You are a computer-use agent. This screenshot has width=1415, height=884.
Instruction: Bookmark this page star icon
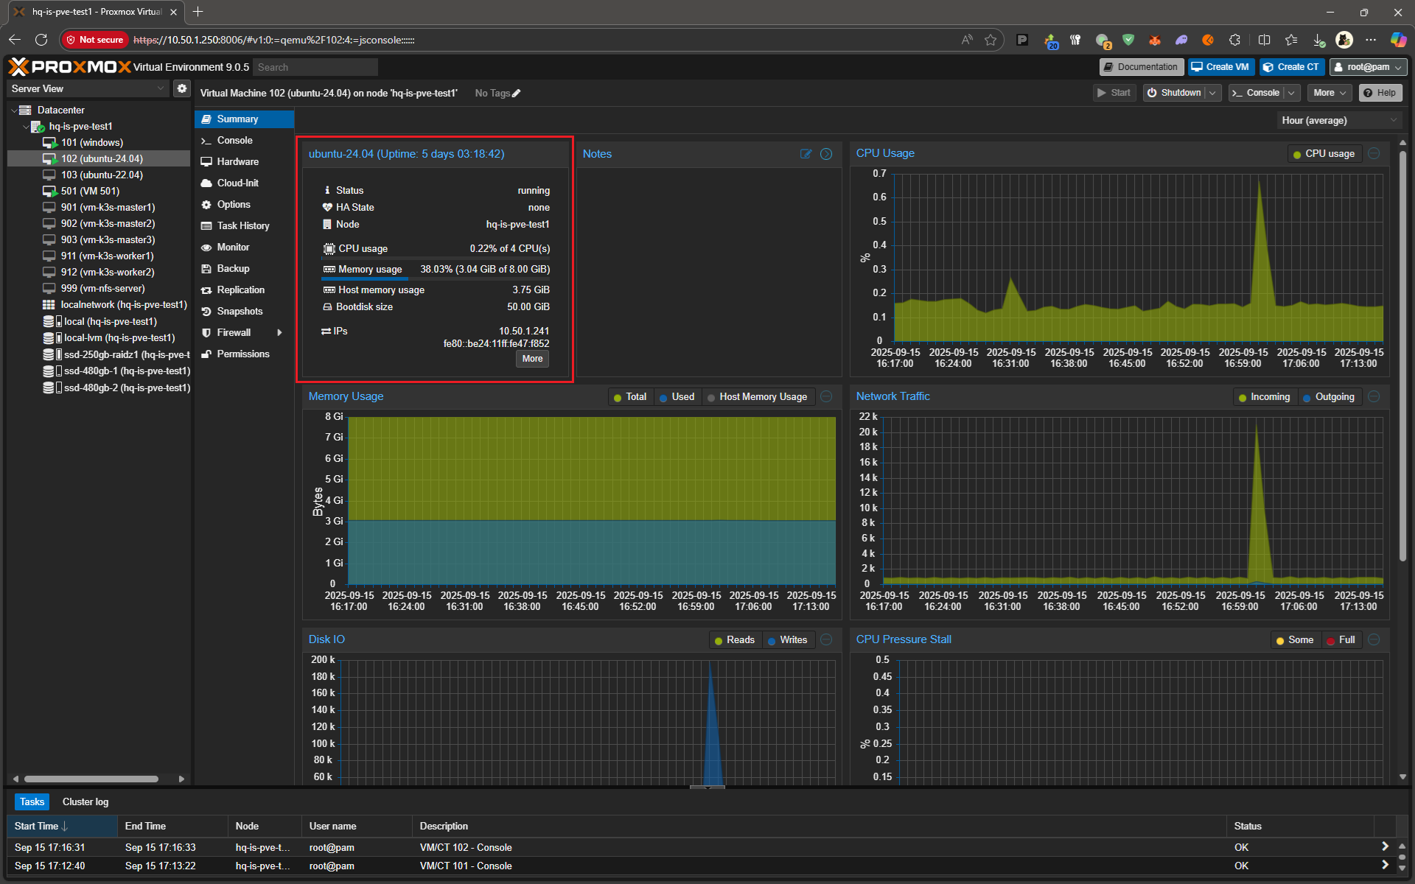click(990, 40)
